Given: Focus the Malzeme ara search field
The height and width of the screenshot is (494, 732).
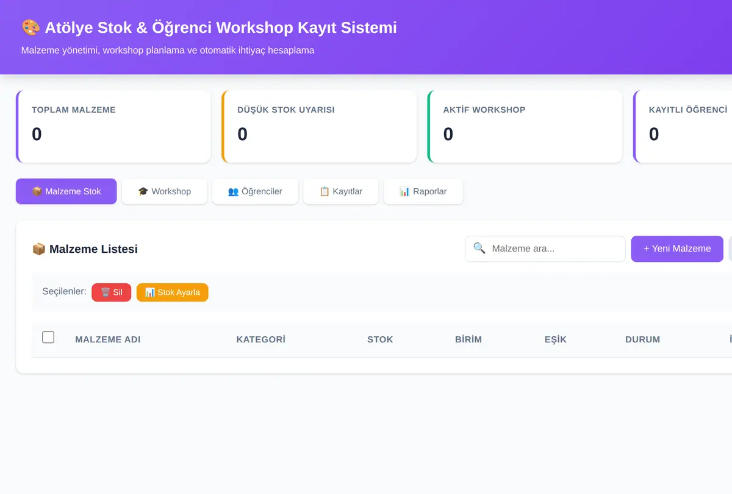Looking at the screenshot, I should pyautogui.click(x=545, y=249).
